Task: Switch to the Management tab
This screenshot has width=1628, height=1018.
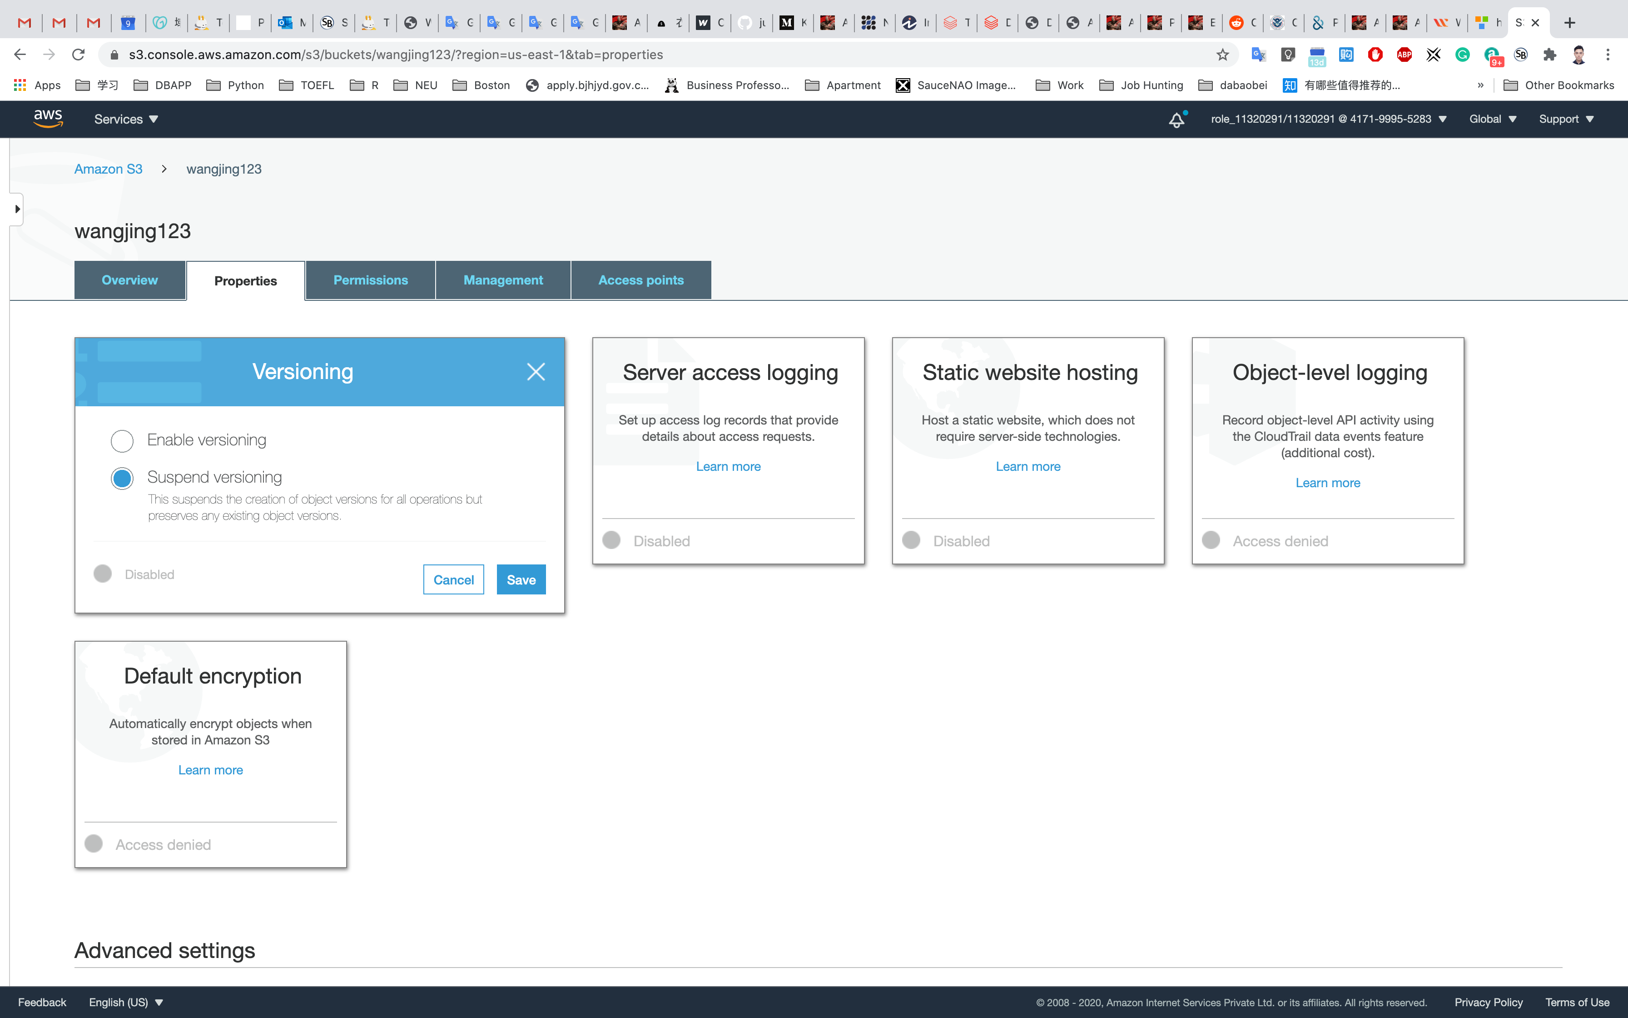Action: 502,280
